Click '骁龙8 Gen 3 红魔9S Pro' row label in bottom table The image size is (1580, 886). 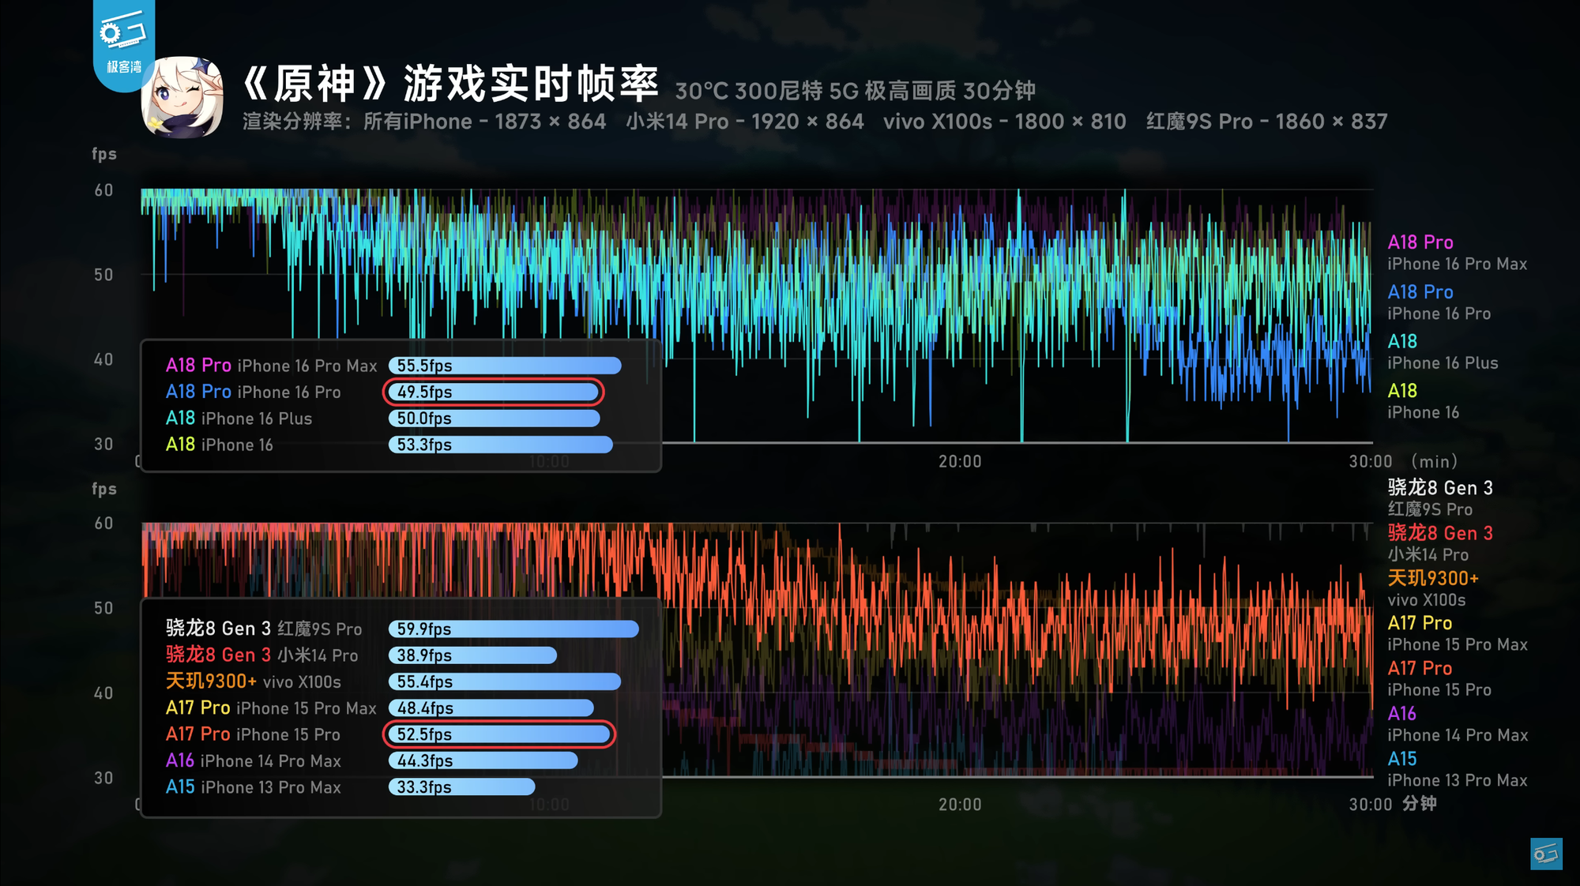coord(264,629)
